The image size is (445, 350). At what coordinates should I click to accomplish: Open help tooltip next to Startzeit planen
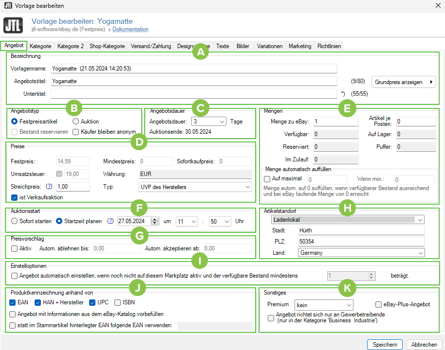(x=111, y=221)
